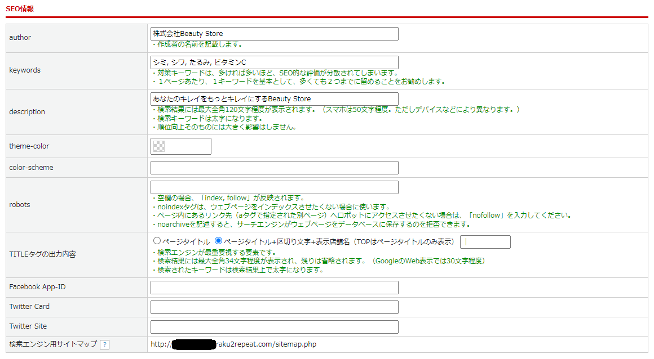Click the keywords row label
The width and height of the screenshot is (654, 359).
coord(25,70)
